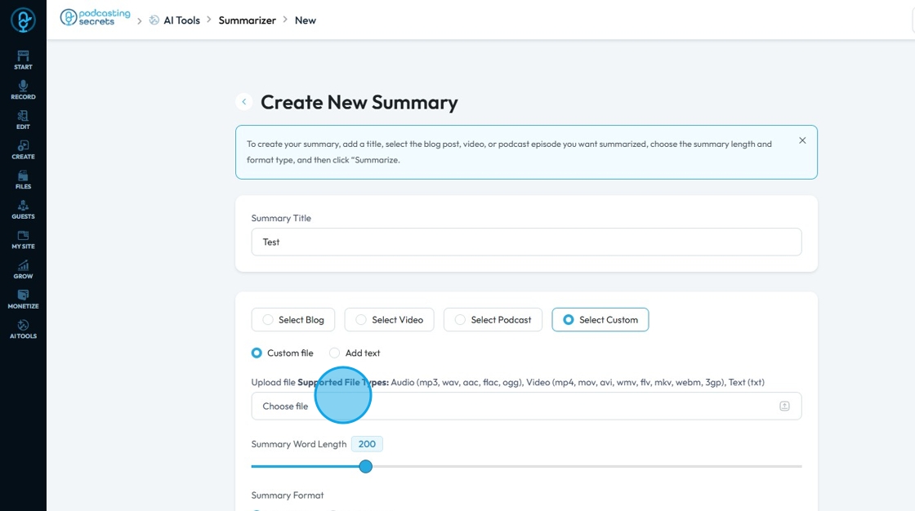Click the Summary Word Length slider handle
The image size is (915, 511).
pyautogui.click(x=366, y=466)
